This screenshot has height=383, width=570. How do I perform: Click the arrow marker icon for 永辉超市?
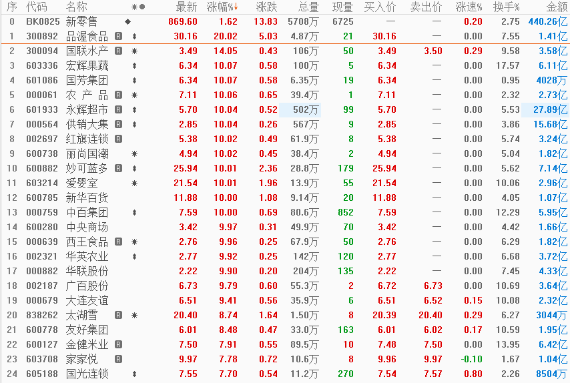pyautogui.click(x=135, y=109)
